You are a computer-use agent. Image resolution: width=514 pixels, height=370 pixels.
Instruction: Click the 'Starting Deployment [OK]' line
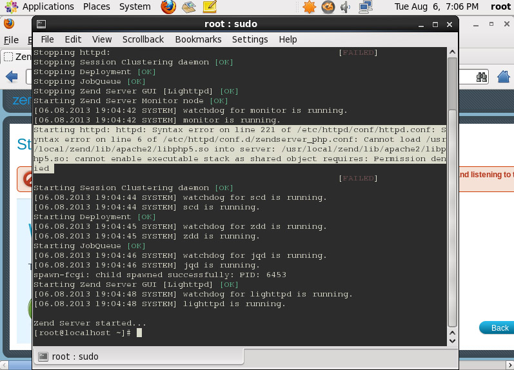(x=94, y=217)
